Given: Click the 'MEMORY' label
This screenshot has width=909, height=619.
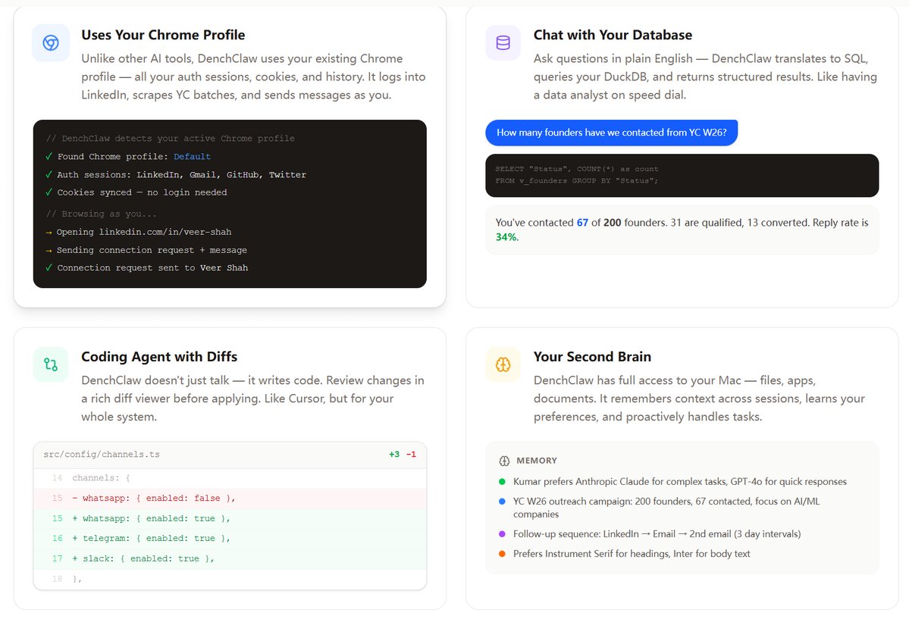Looking at the screenshot, I should point(537,461).
